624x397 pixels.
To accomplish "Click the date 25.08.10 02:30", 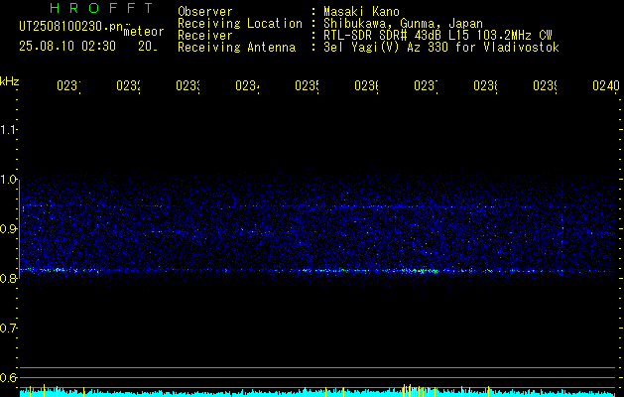I will point(67,47).
